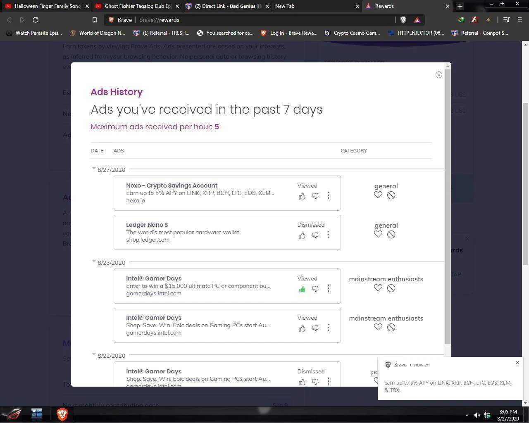529x423 pixels.
Task: Open Brave browser in the taskbar
Action: tap(62, 414)
